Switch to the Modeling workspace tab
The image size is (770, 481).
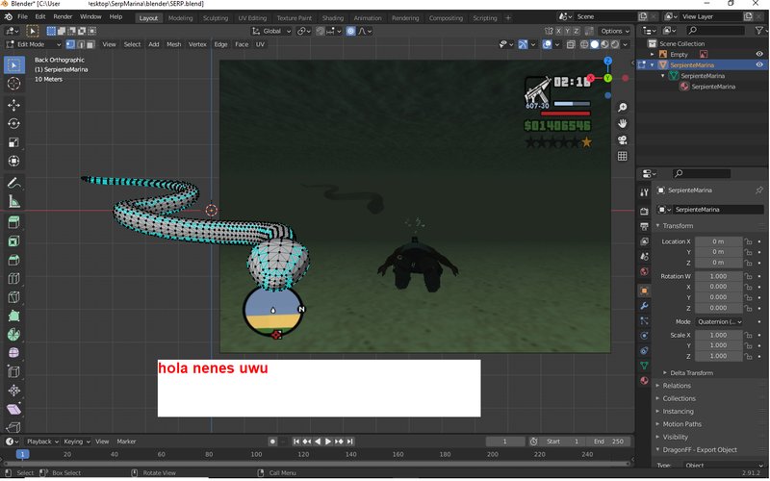click(x=180, y=18)
